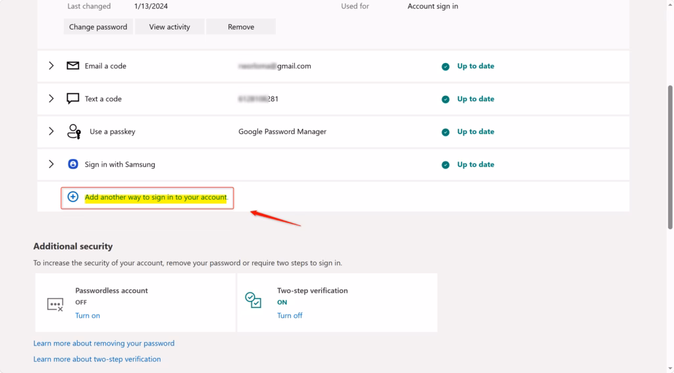This screenshot has height=373, width=674.
Task: Open View activity for the password
Action: 169,26
